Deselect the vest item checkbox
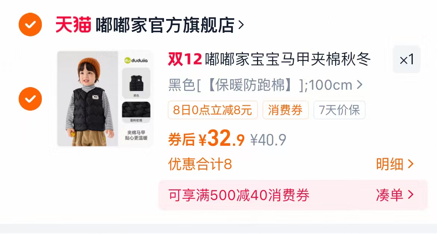 (x=30, y=99)
